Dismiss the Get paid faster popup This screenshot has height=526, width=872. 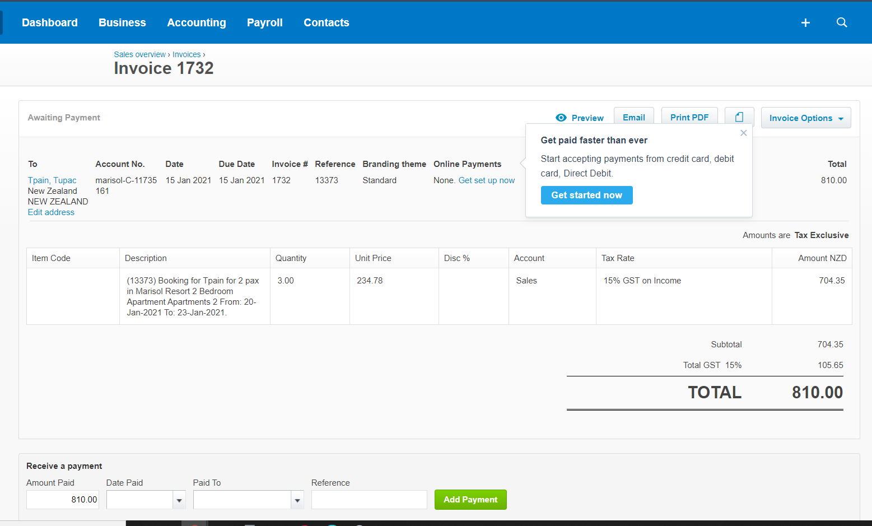point(743,133)
